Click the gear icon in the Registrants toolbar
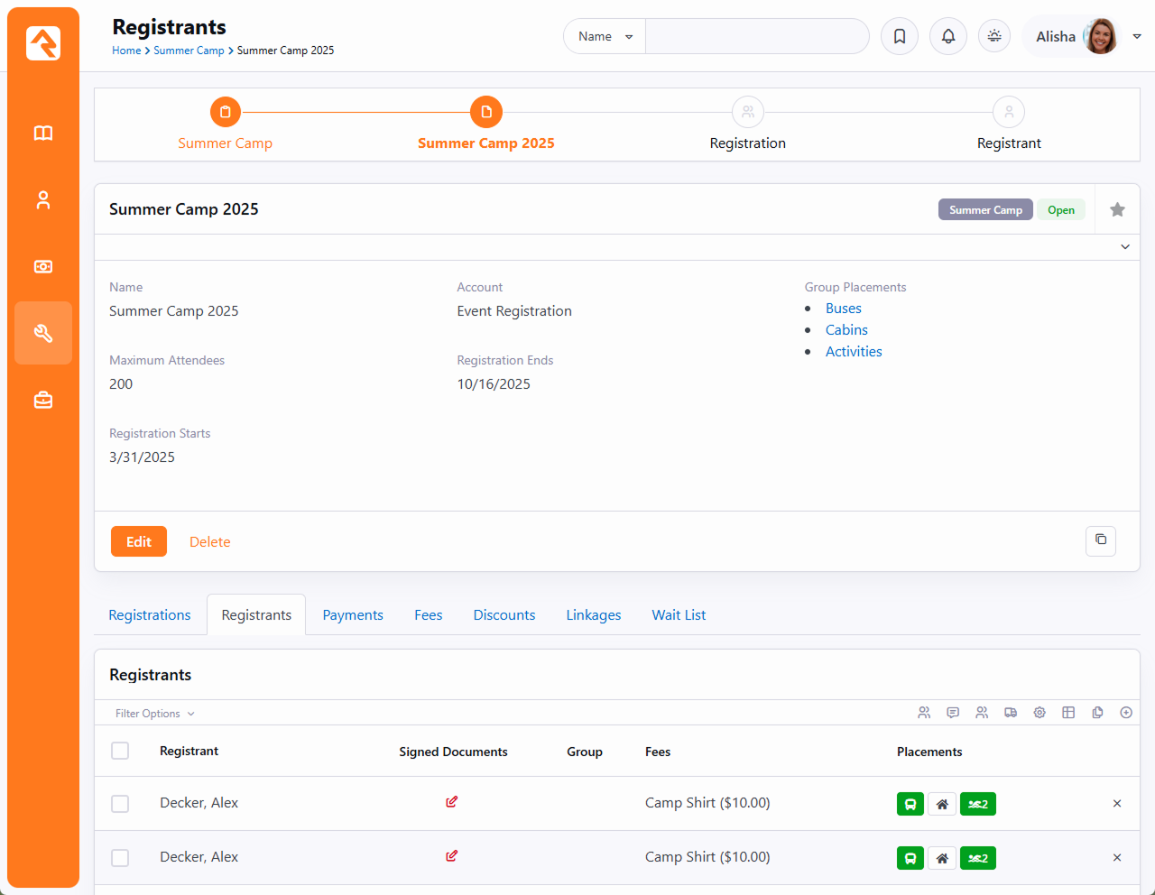The height and width of the screenshot is (895, 1155). [x=1039, y=713]
